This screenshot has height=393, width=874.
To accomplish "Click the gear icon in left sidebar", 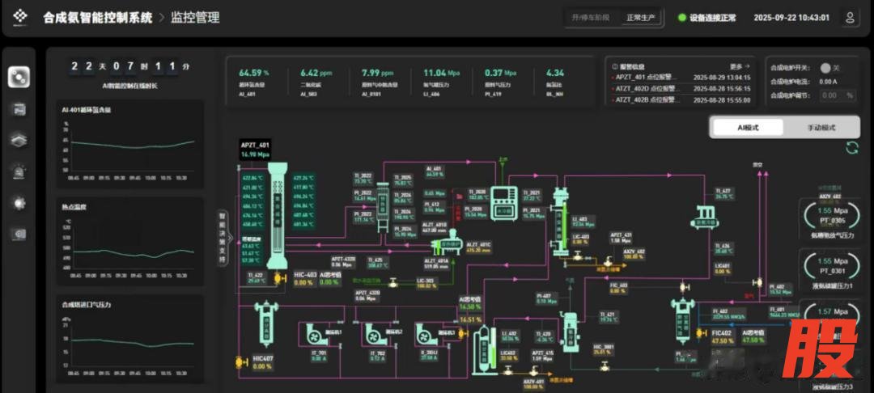I will 19,203.
